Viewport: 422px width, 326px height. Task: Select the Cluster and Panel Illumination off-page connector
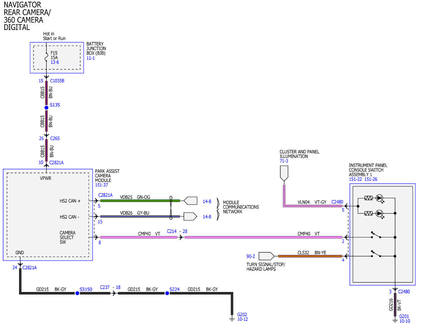(x=283, y=173)
